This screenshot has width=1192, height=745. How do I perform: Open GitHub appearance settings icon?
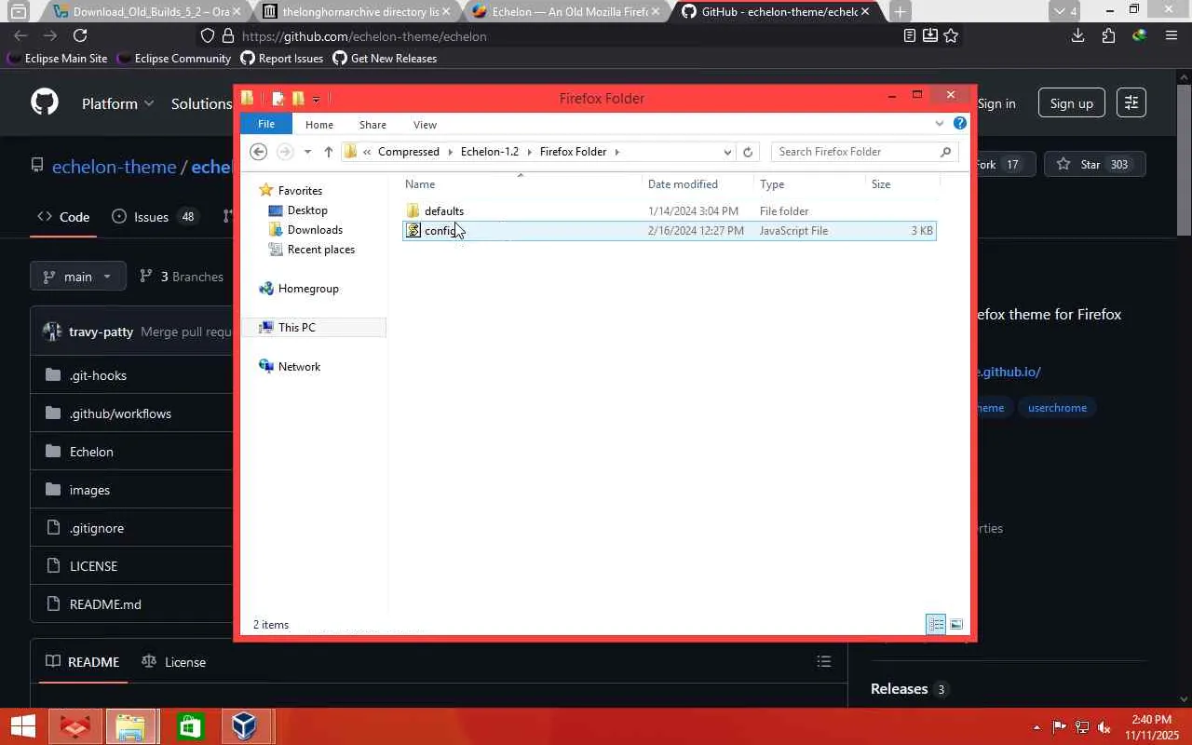(x=1131, y=103)
